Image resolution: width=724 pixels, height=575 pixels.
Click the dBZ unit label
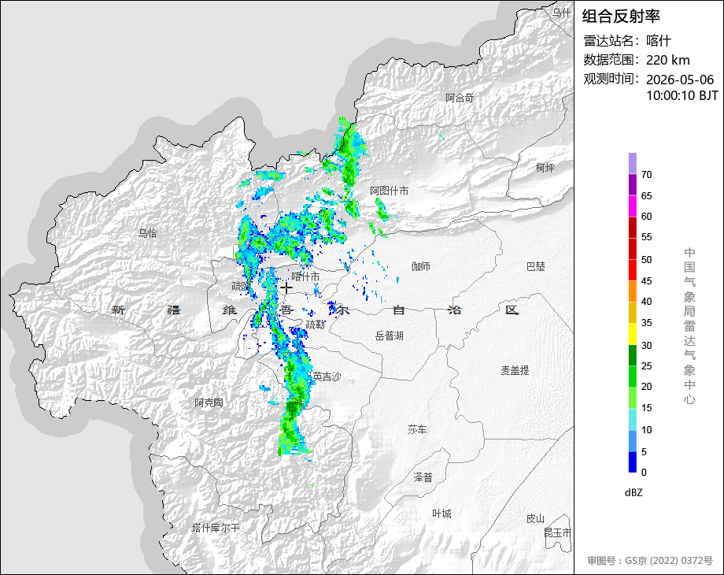point(633,493)
